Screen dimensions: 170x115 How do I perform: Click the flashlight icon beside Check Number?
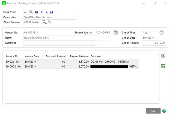[50, 22]
